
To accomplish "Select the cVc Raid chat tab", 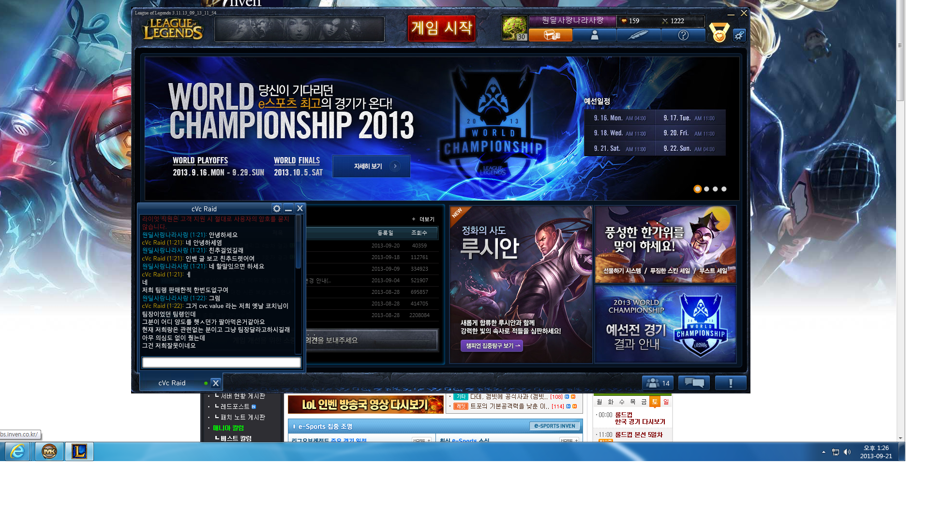I will click(172, 383).
